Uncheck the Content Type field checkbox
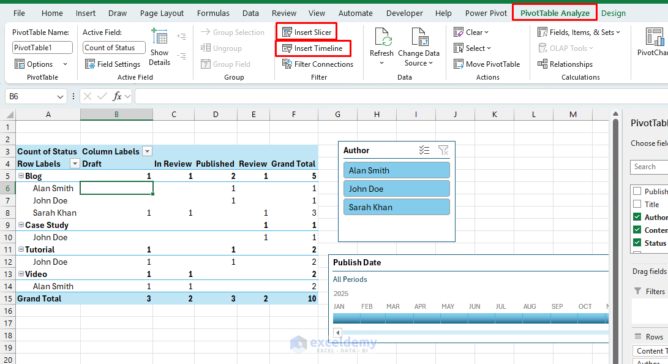The width and height of the screenshot is (668, 364). click(637, 230)
